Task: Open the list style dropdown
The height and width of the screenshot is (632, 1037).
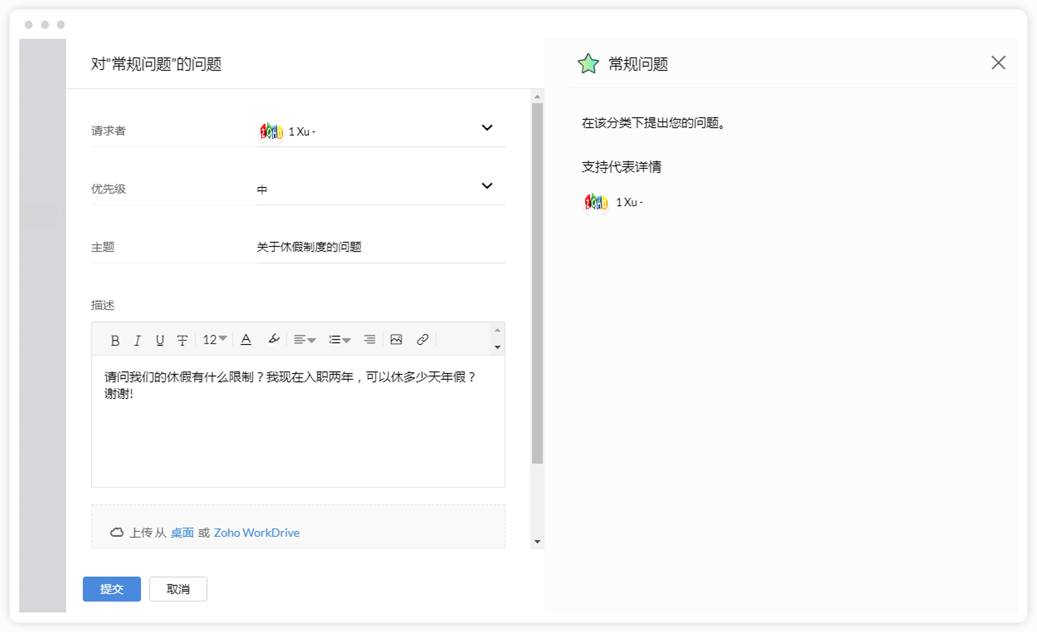Action: tap(340, 340)
